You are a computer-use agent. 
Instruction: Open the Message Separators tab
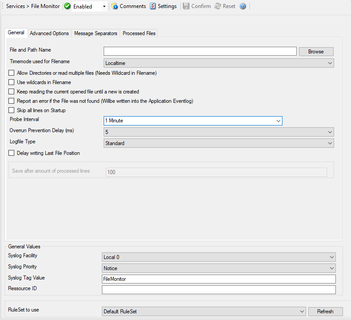[96, 33]
